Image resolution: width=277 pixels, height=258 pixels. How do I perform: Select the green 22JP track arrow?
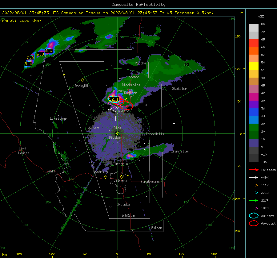click(254, 200)
